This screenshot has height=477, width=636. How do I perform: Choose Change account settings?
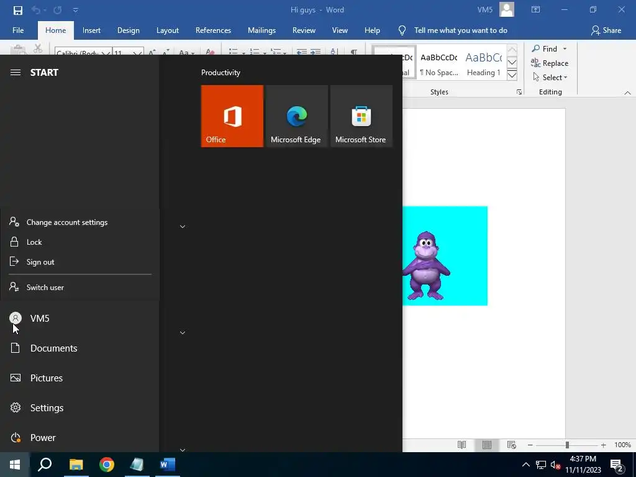click(x=80, y=222)
